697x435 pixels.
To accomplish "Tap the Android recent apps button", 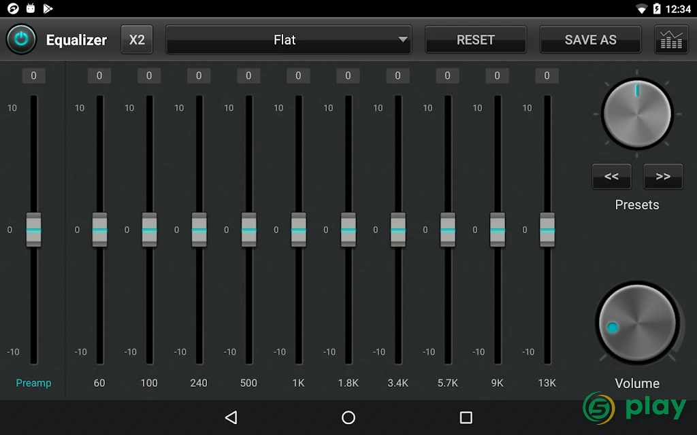I will (466, 417).
